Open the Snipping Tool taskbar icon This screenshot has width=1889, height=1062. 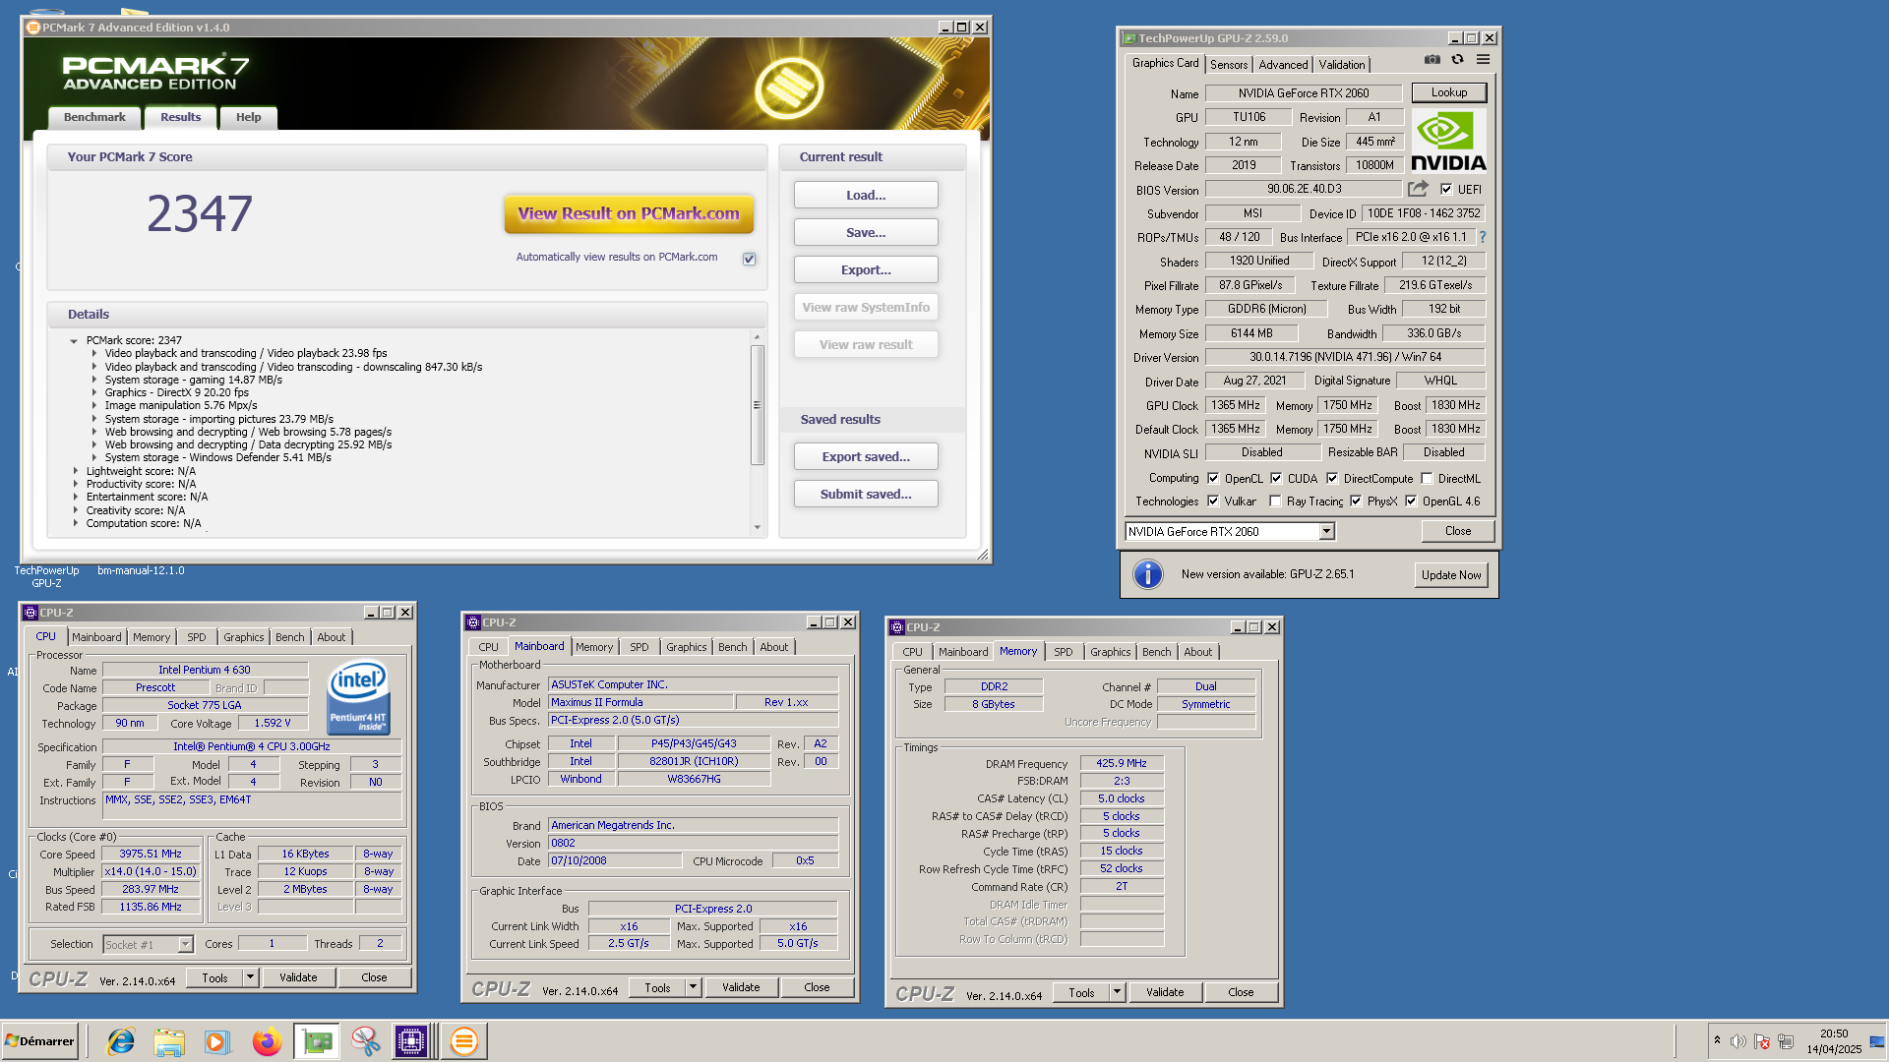(365, 1041)
